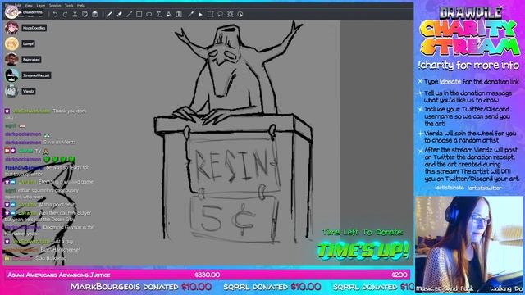Click the Streamofthecatt name label
The height and width of the screenshot is (295, 525).
point(36,75)
